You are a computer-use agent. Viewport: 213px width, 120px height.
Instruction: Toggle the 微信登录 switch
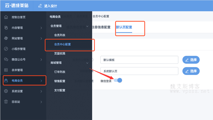pyautogui.click(x=118, y=80)
